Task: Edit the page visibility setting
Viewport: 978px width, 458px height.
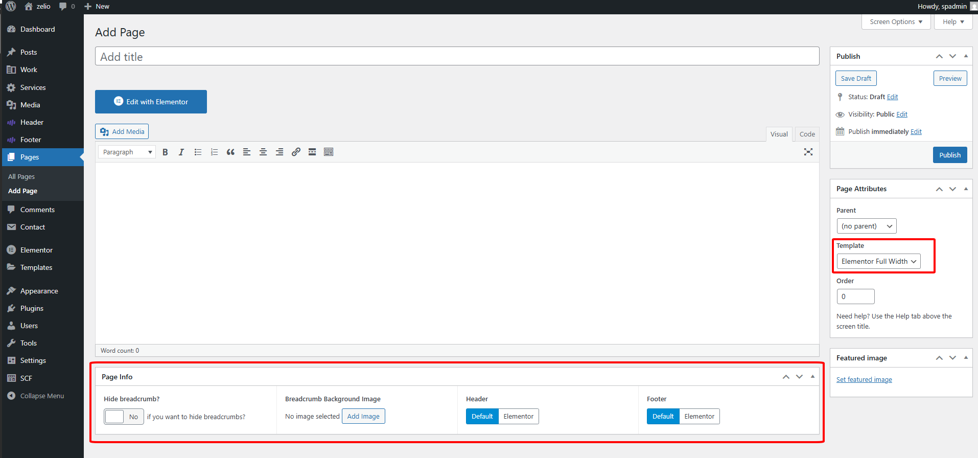Action: pyautogui.click(x=902, y=114)
